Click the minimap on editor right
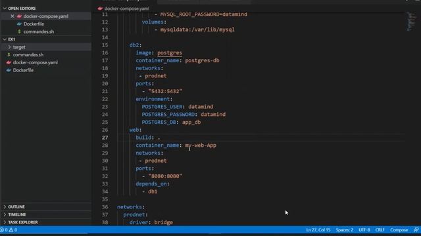Screen dimensions: 421x236 click(x=410, y=22)
